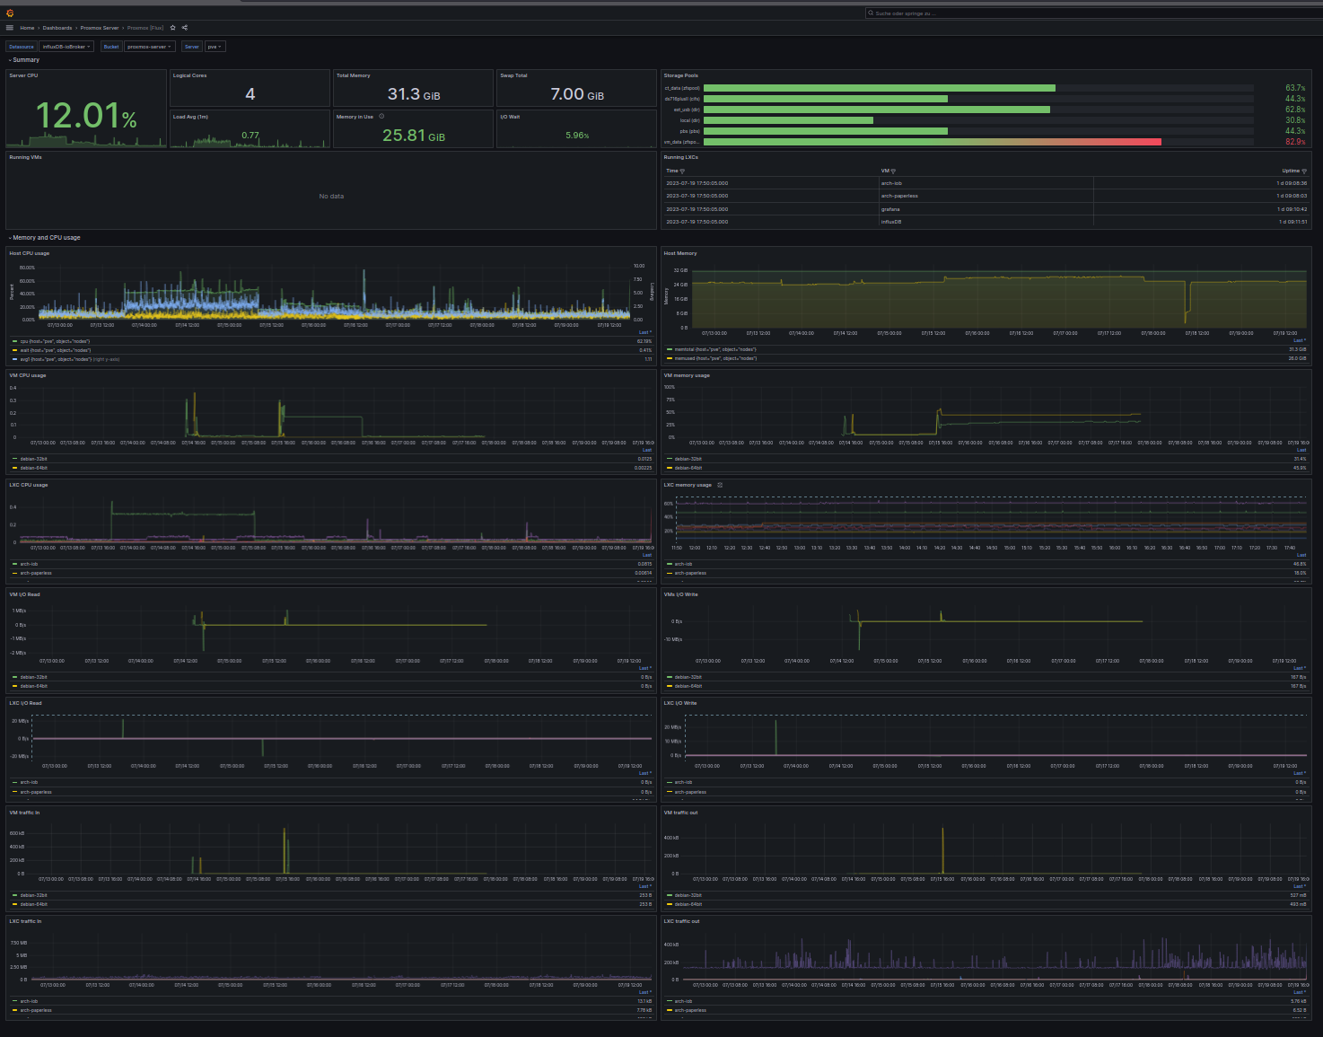Click the 5.96% I/O Wait value
Image resolution: width=1323 pixels, height=1037 pixels.
(x=577, y=136)
